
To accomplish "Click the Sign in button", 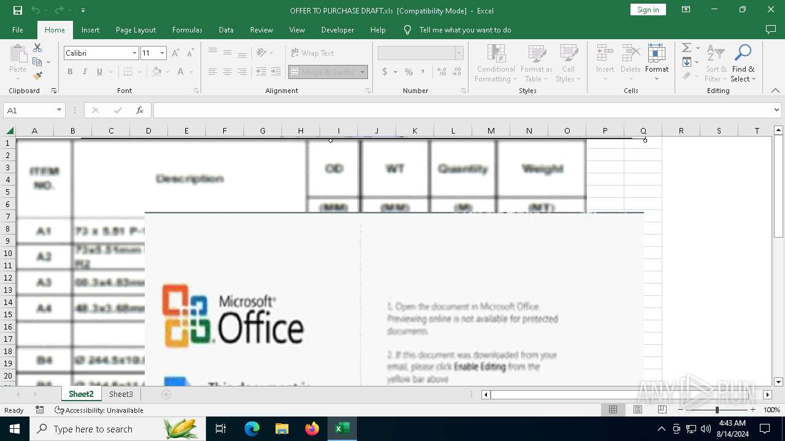I will 648,10.
